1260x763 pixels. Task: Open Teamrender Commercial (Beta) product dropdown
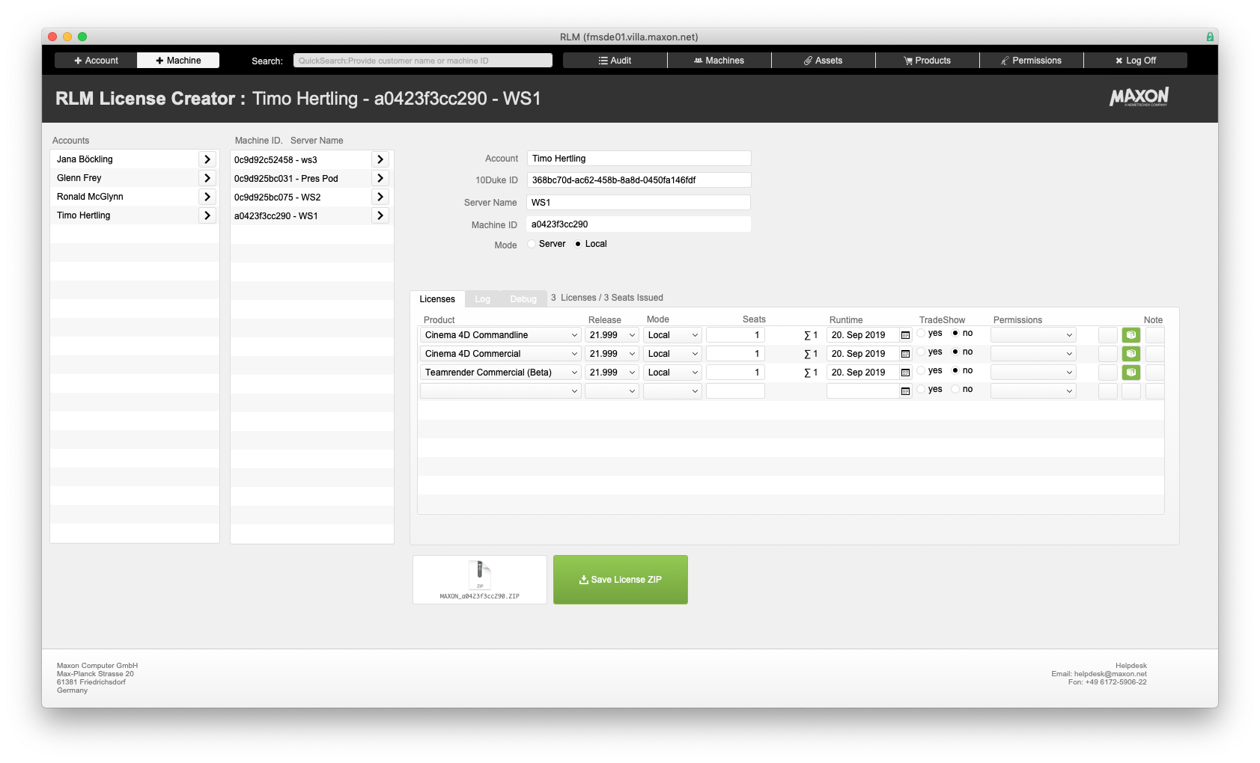[x=500, y=373]
